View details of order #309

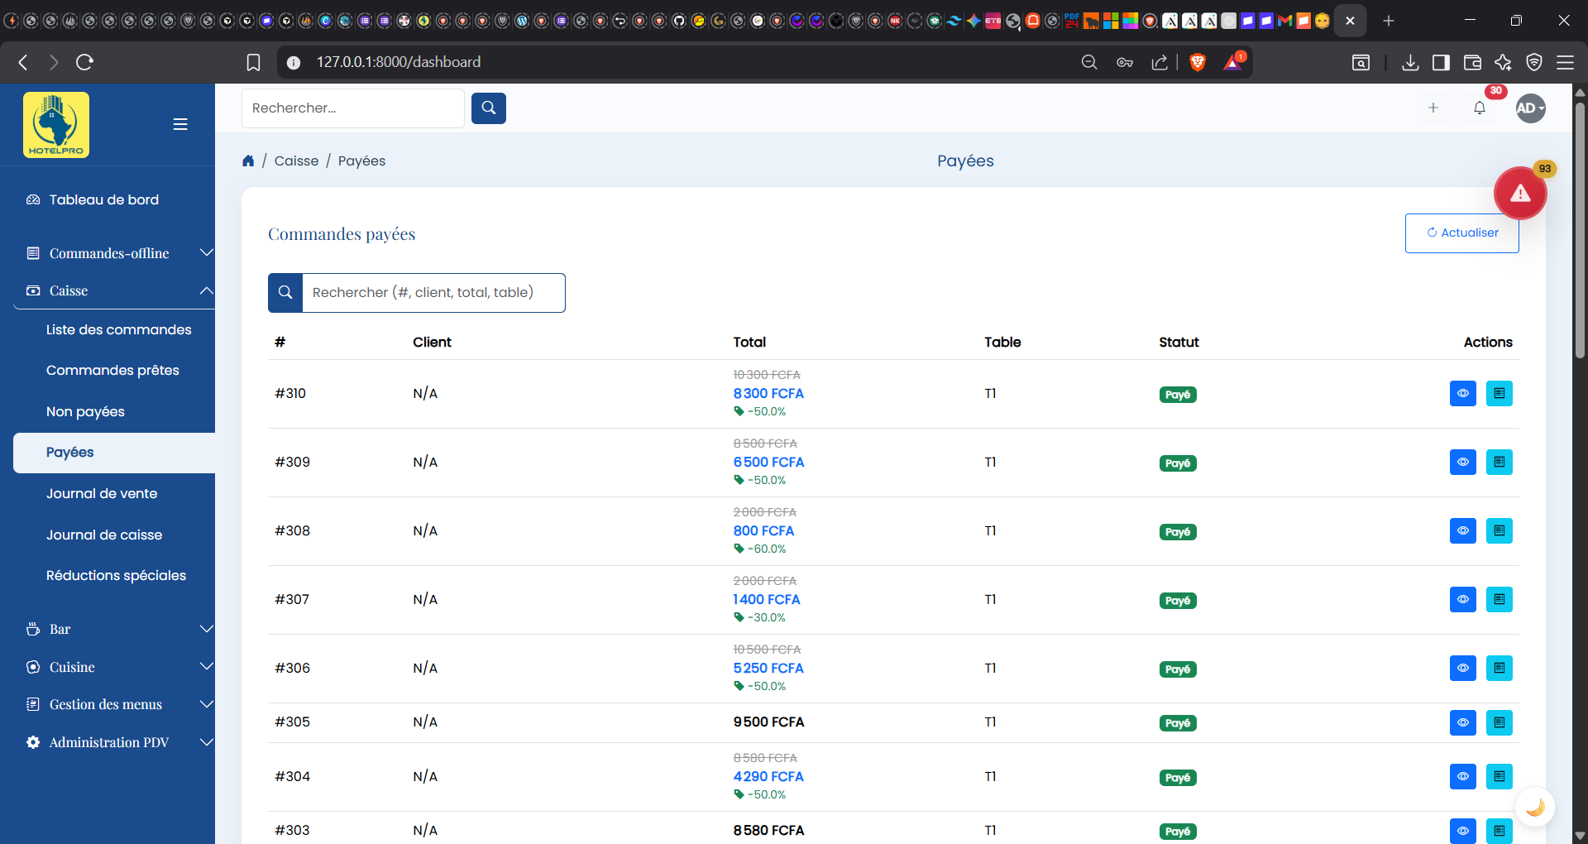click(1463, 462)
